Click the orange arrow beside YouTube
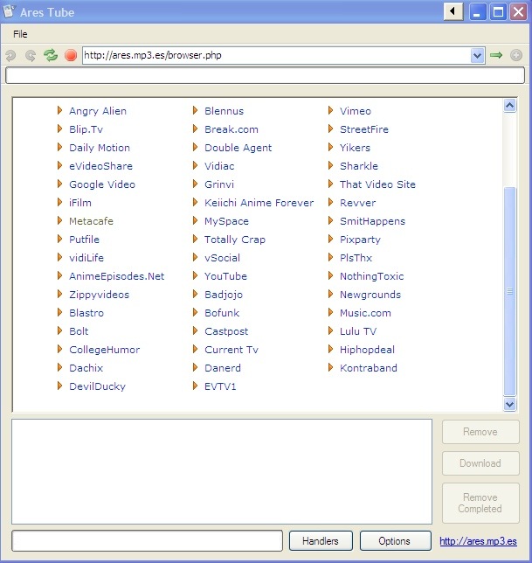The width and height of the screenshot is (532, 563). tap(195, 275)
